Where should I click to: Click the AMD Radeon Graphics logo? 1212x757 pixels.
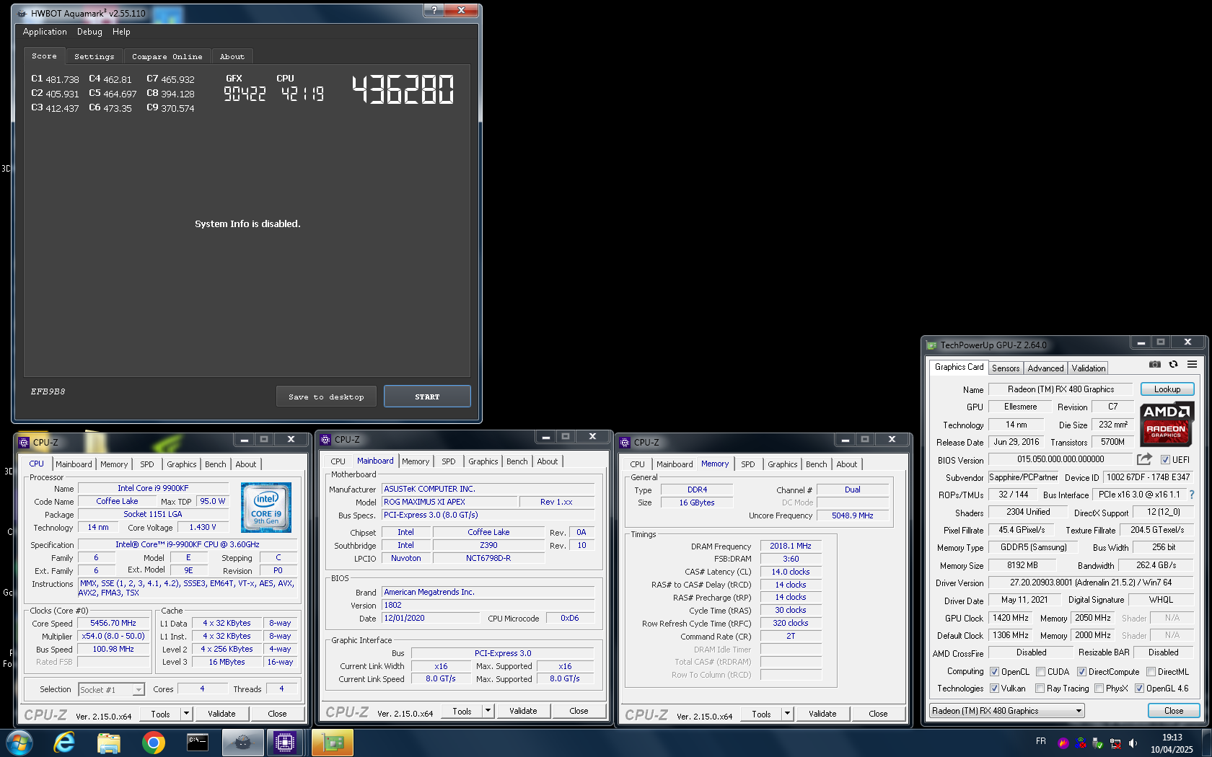[x=1167, y=424]
